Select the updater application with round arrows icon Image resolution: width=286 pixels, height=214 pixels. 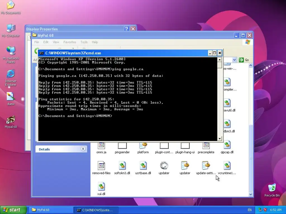[164, 168]
